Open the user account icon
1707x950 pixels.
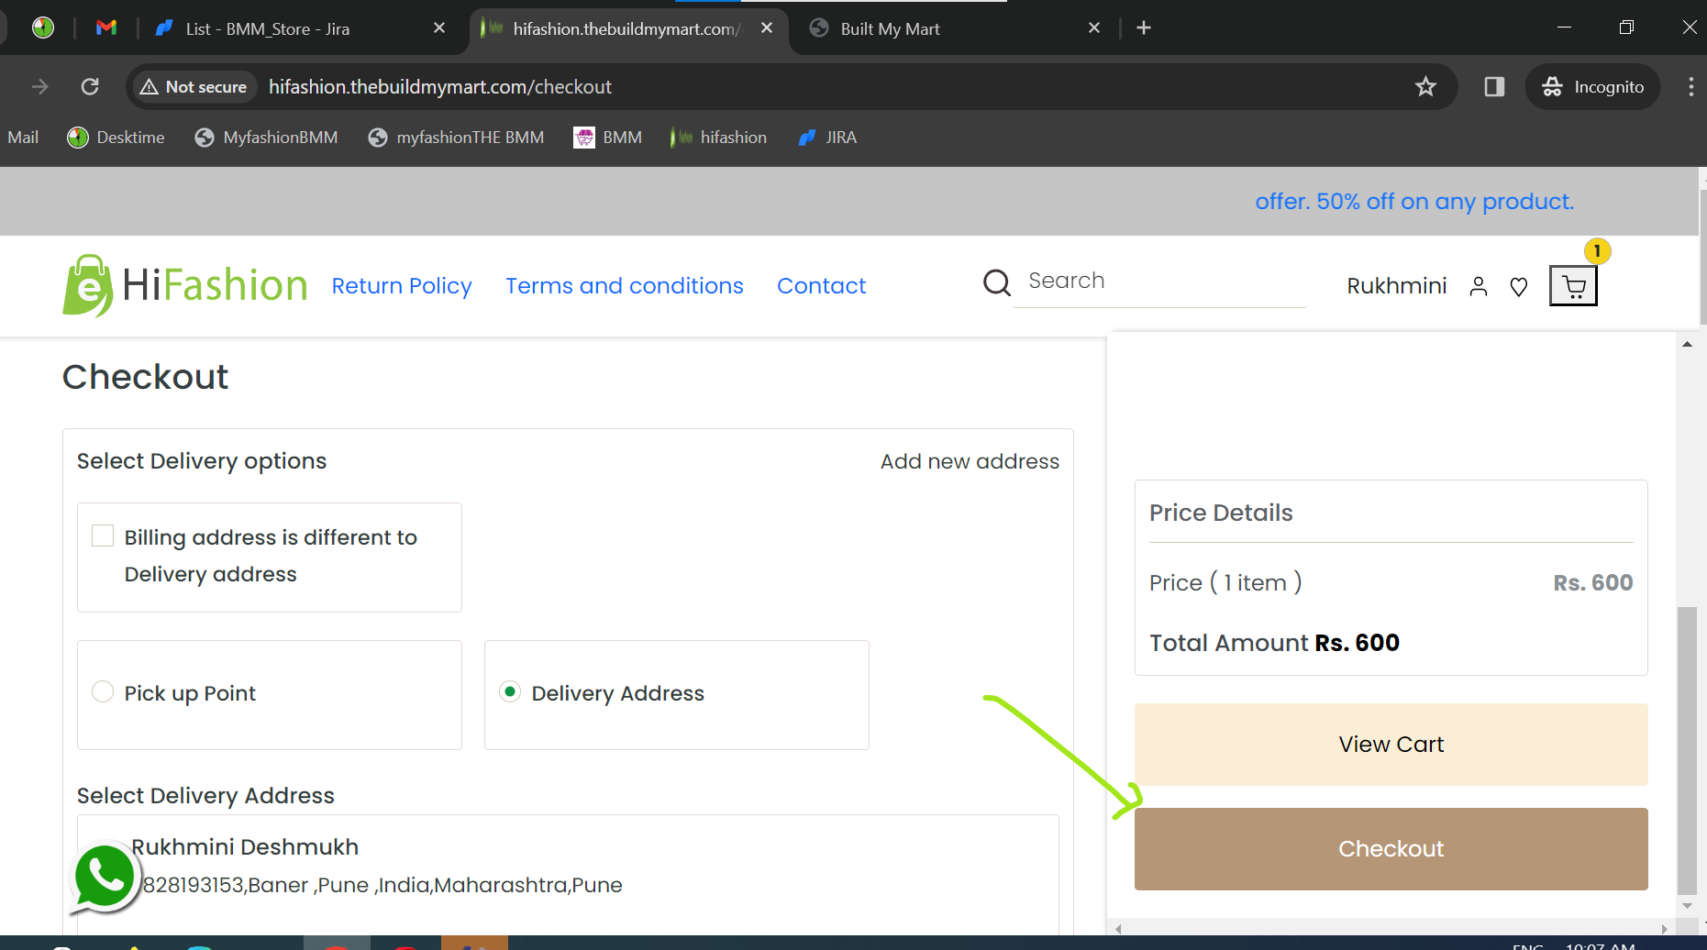click(1479, 287)
